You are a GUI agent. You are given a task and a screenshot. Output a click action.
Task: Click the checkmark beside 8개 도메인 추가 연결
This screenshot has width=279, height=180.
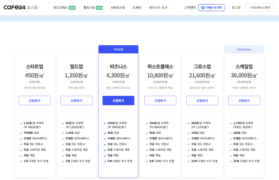pos(147,161)
